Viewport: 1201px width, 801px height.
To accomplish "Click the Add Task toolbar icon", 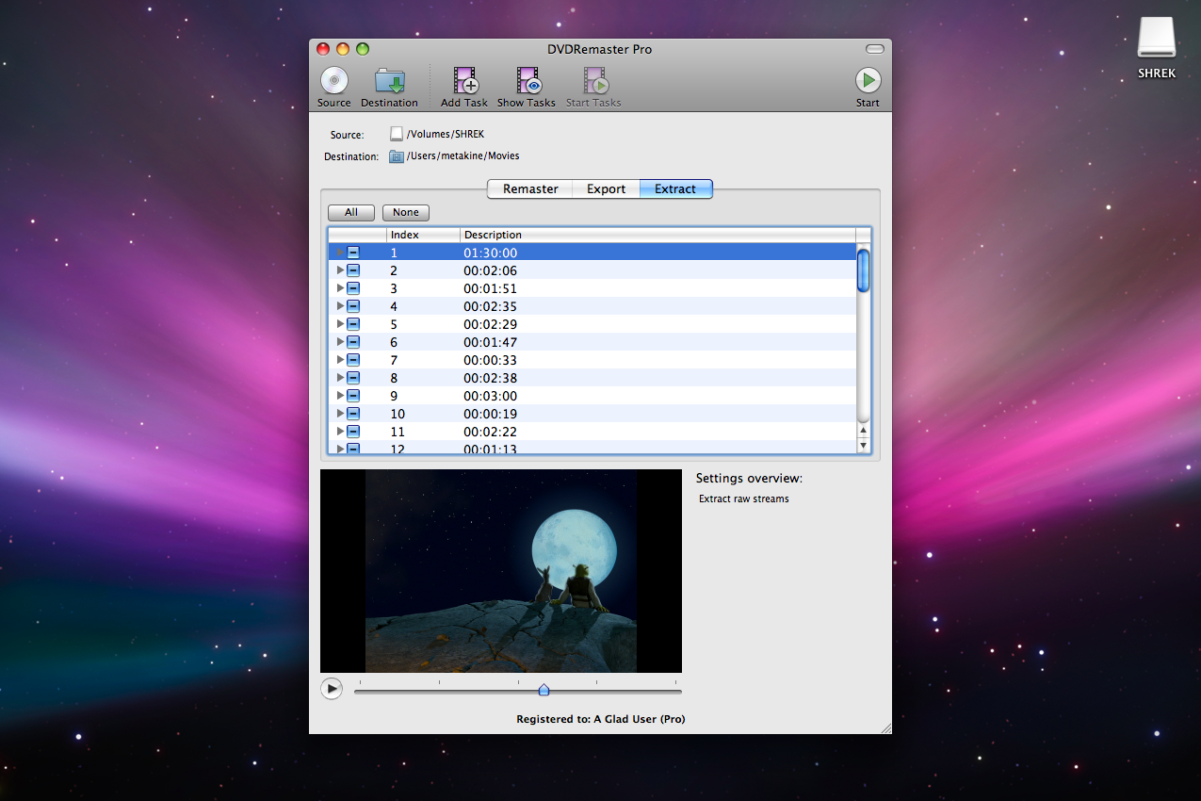I will 464,81.
